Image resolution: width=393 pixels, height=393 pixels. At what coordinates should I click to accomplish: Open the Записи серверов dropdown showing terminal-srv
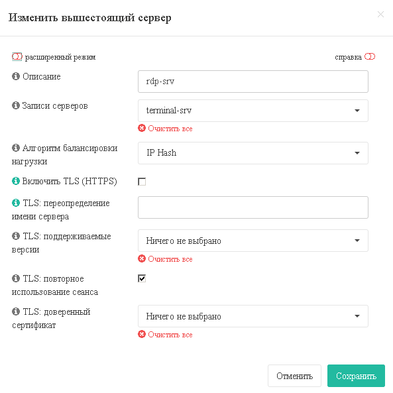click(253, 111)
